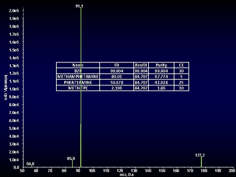
Task: Click the tall green peak at m/z 91.1
Action: tap(81, 87)
